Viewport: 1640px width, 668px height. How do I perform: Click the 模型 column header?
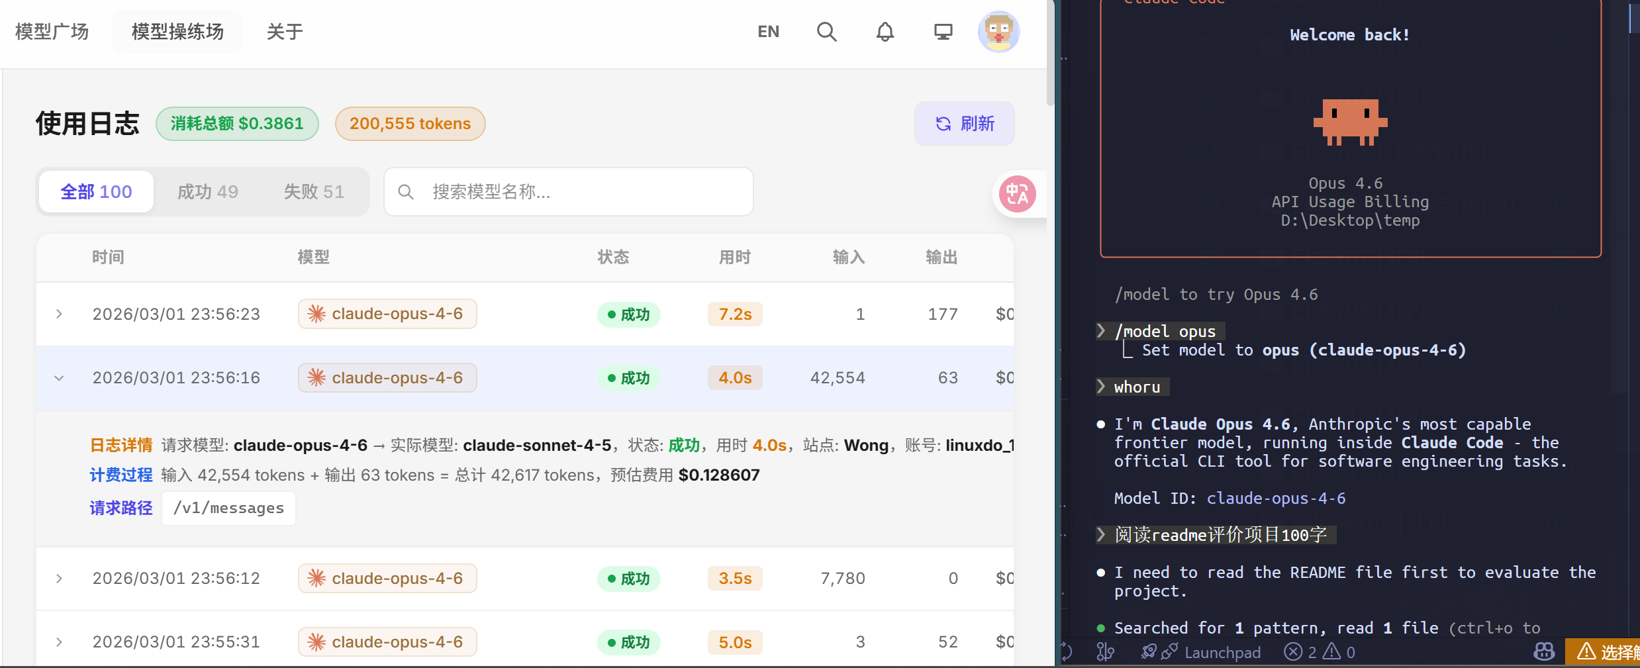click(314, 258)
